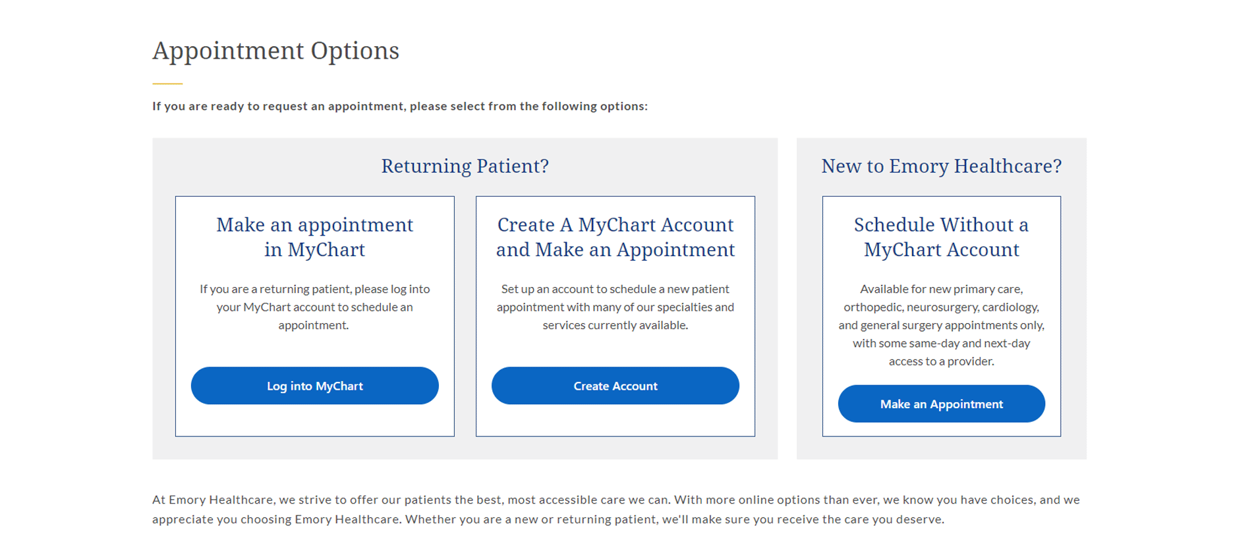
Task: Click the gold underline beneath Appointment Options
Action: pos(167,84)
